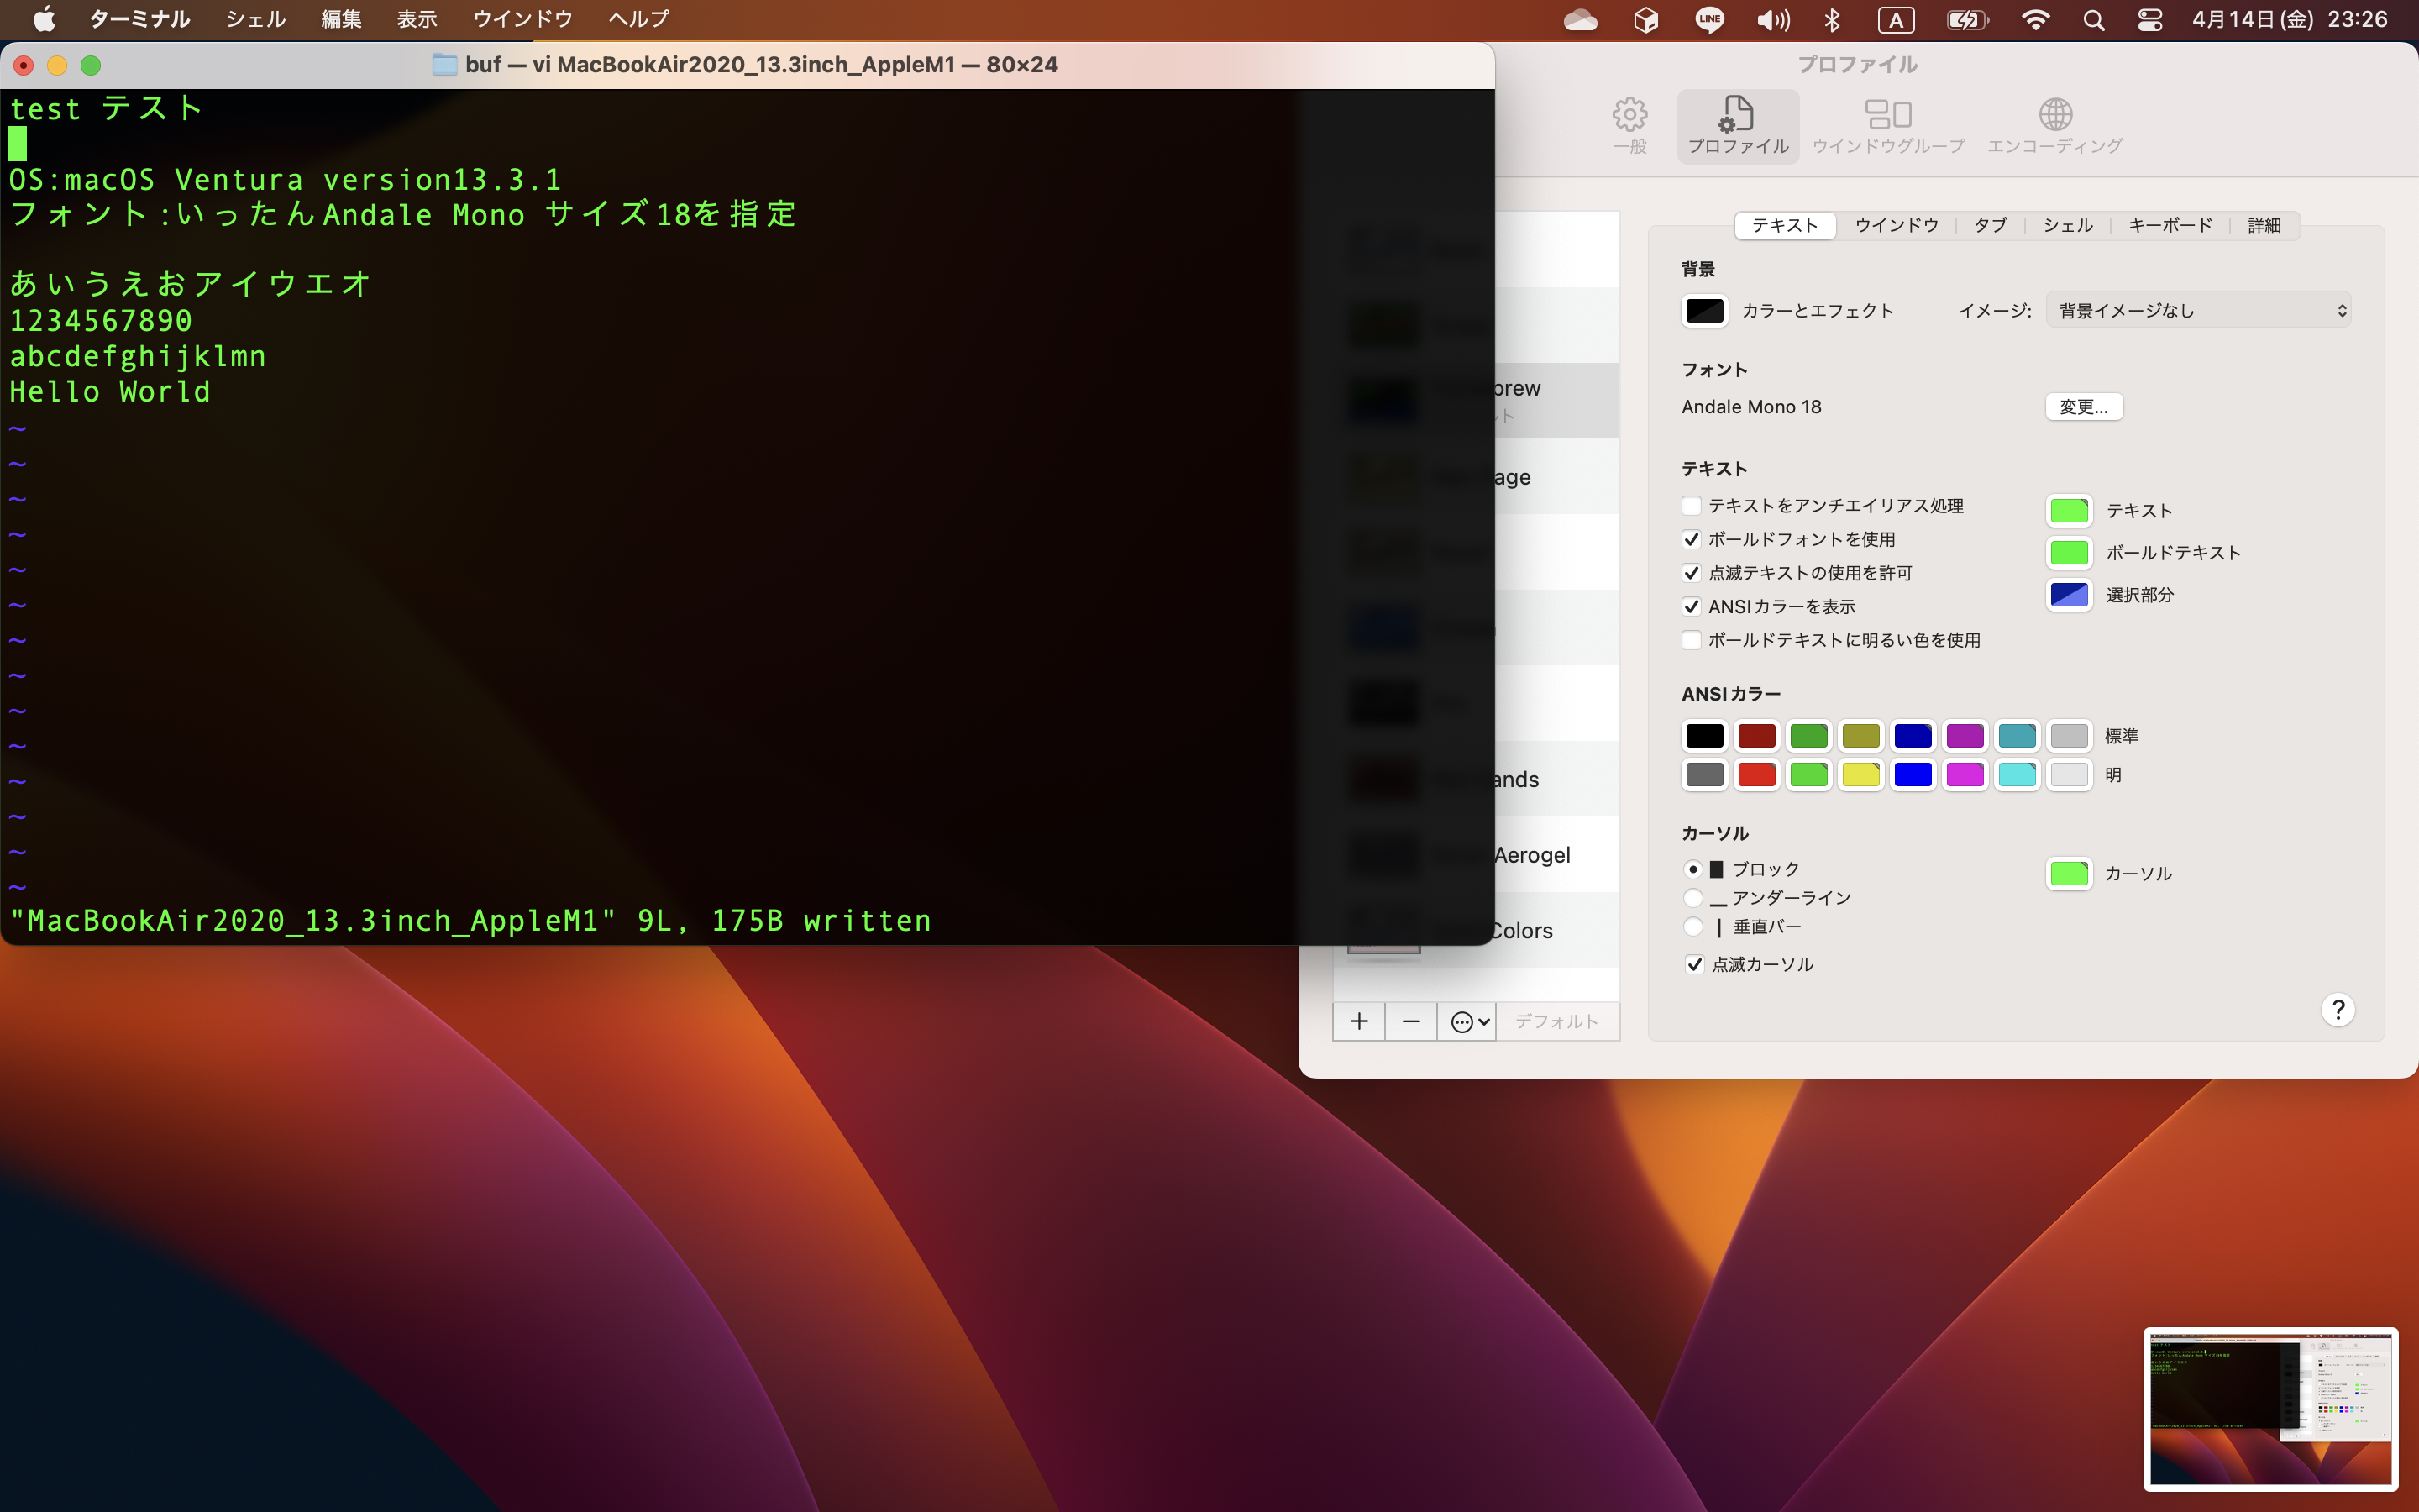Viewport: 2419px width, 1512px height.
Task: Open the シェル menu in menu bar
Action: (254, 19)
